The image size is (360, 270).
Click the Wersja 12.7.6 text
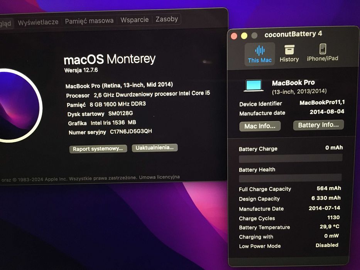coord(81,70)
